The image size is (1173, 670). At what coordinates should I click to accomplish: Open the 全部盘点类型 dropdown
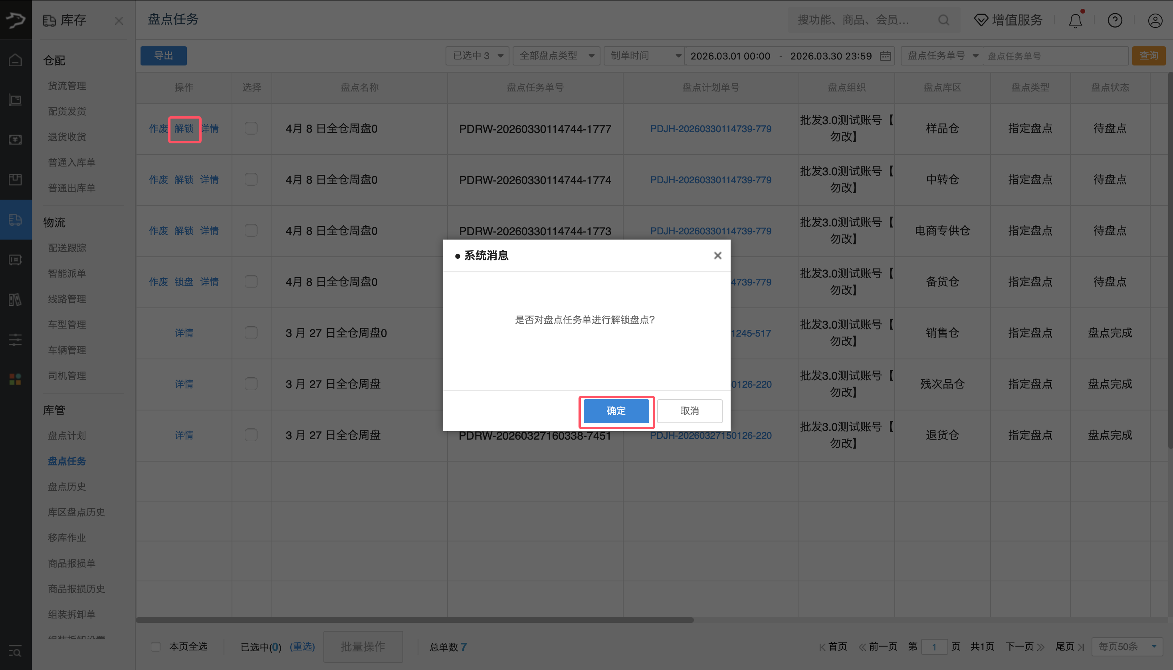[556, 56]
